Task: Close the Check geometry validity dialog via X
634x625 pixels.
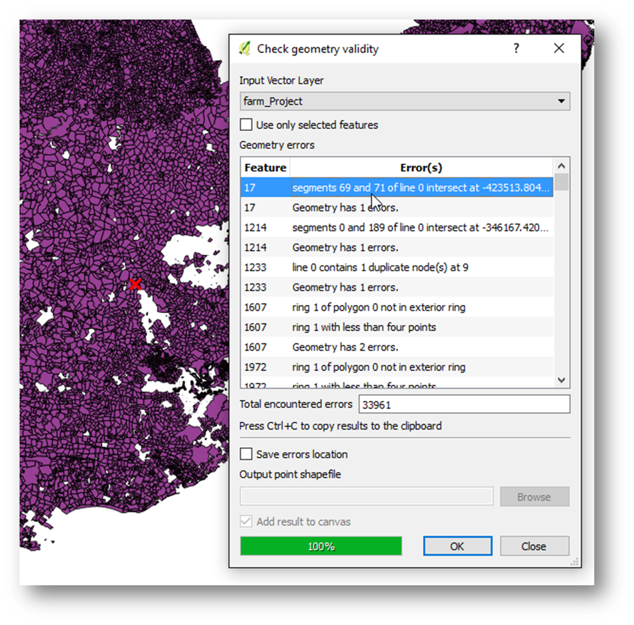Action: (559, 48)
